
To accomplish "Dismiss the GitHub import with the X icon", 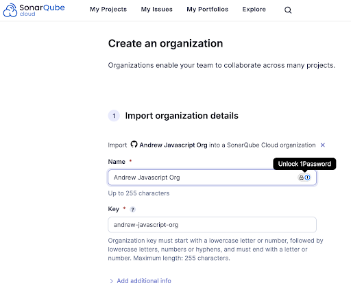I will pos(323,145).
